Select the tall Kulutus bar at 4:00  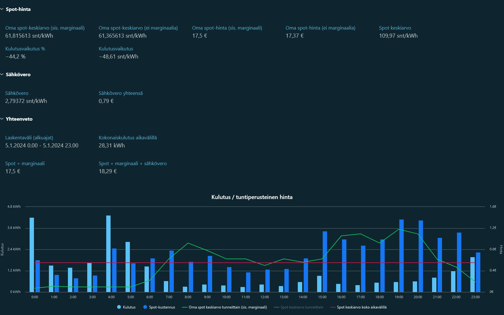tap(108, 253)
